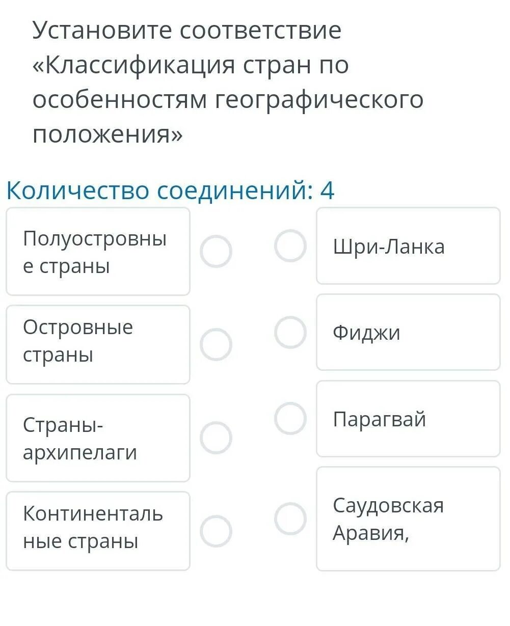Image resolution: width=510 pixels, height=626 pixels.
Task: Click the Саудовская Аравия answer card
Action: click(408, 519)
